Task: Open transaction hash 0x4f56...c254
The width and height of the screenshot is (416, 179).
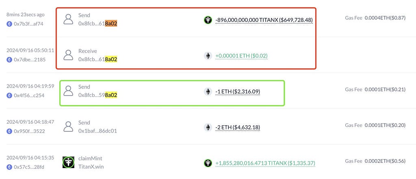Action: point(29,96)
